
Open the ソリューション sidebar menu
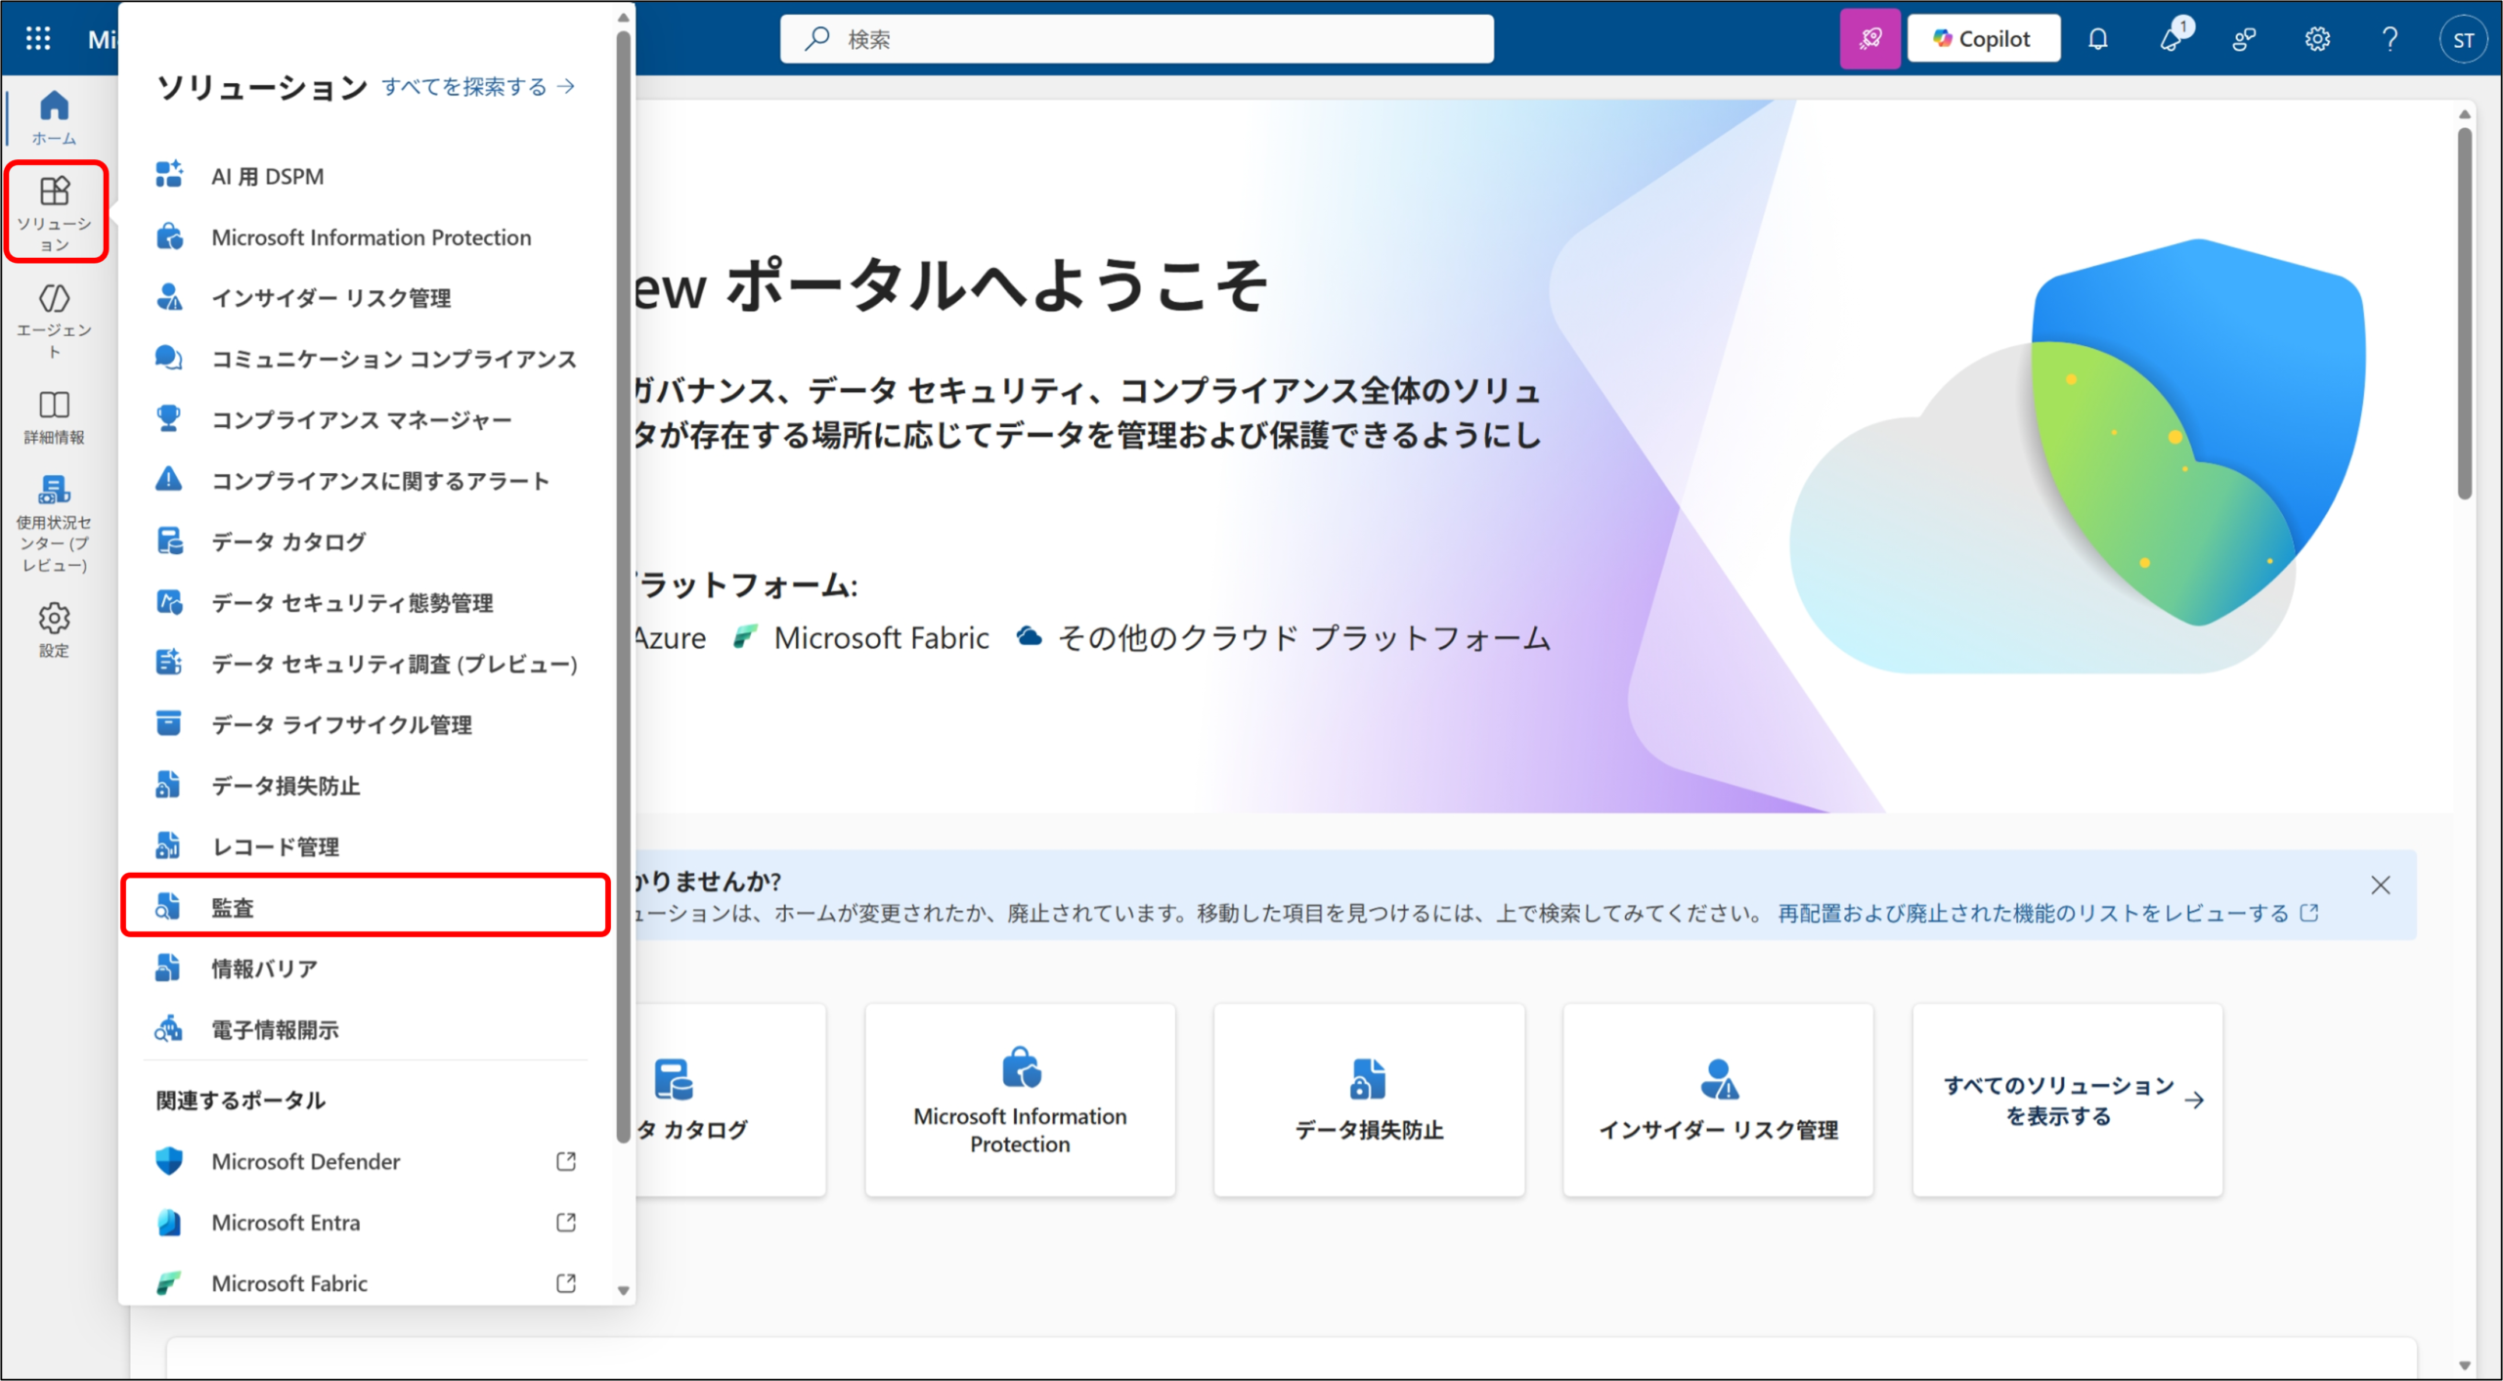click(55, 211)
